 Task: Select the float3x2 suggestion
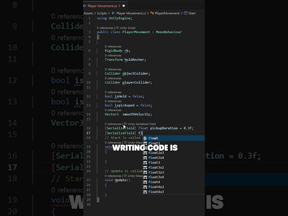point(156,167)
